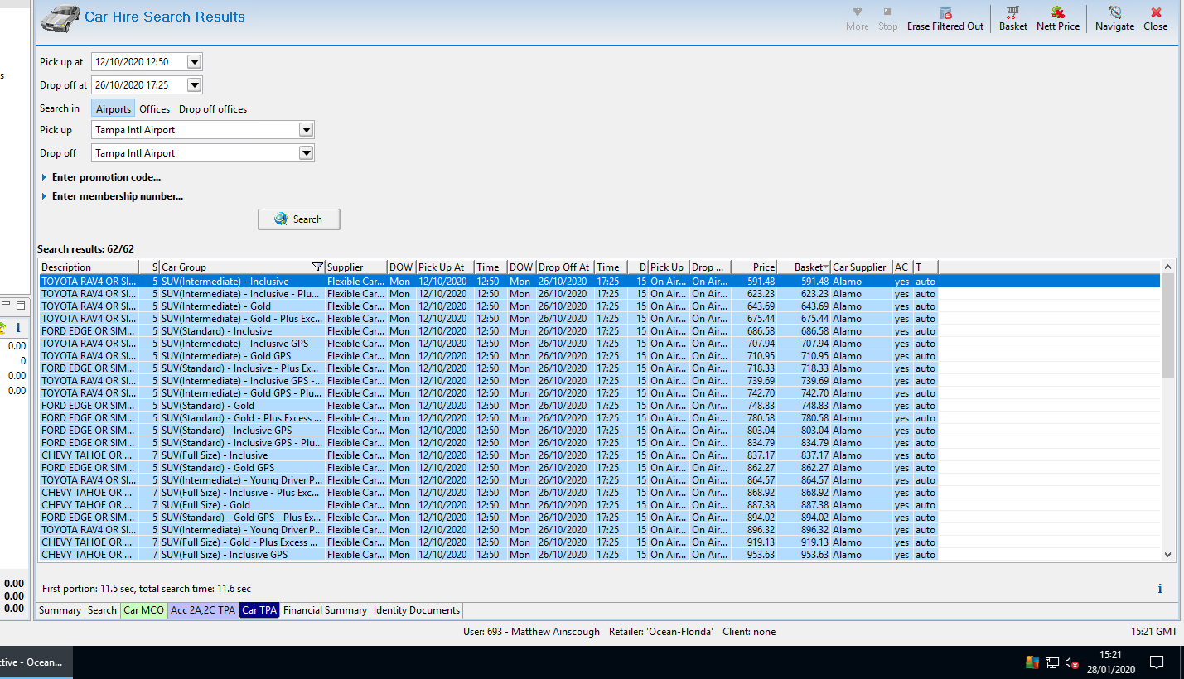The height and width of the screenshot is (679, 1184).
Task: Click the Search button
Action: pyautogui.click(x=299, y=219)
